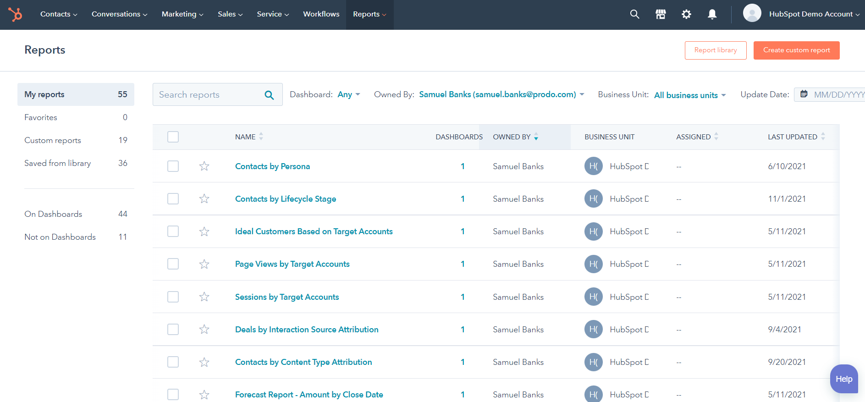Click the account avatar icon
The width and height of the screenshot is (865, 402).
[x=752, y=13]
